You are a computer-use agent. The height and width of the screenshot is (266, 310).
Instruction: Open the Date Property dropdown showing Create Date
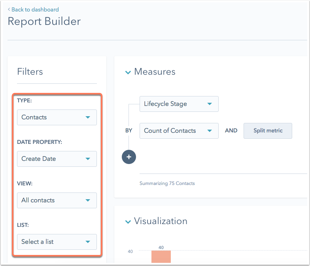point(57,159)
